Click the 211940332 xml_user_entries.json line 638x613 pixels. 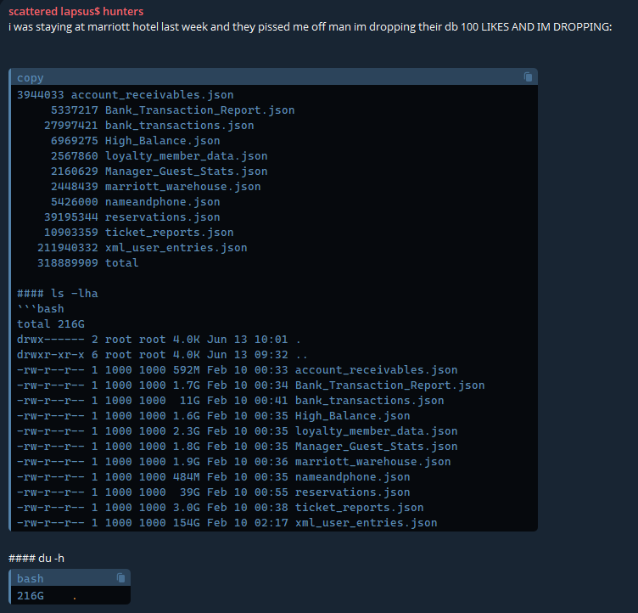tap(142, 248)
